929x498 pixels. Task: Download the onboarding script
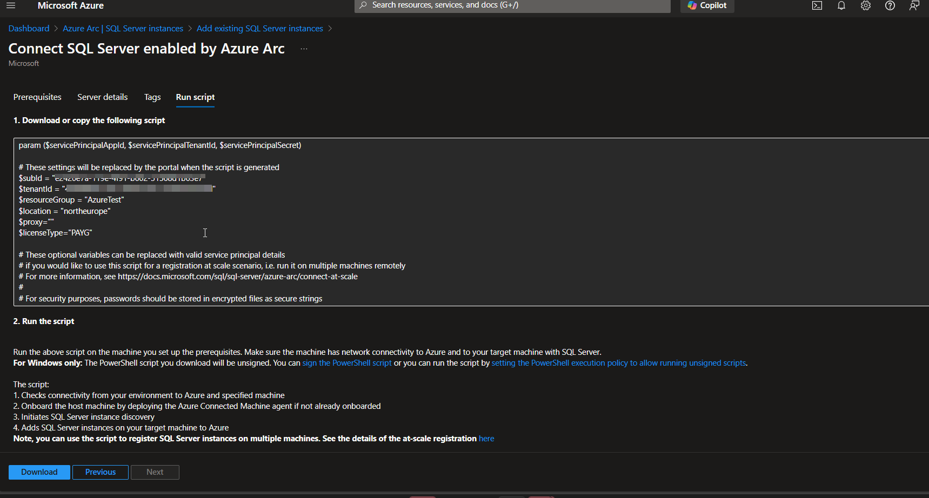click(39, 472)
